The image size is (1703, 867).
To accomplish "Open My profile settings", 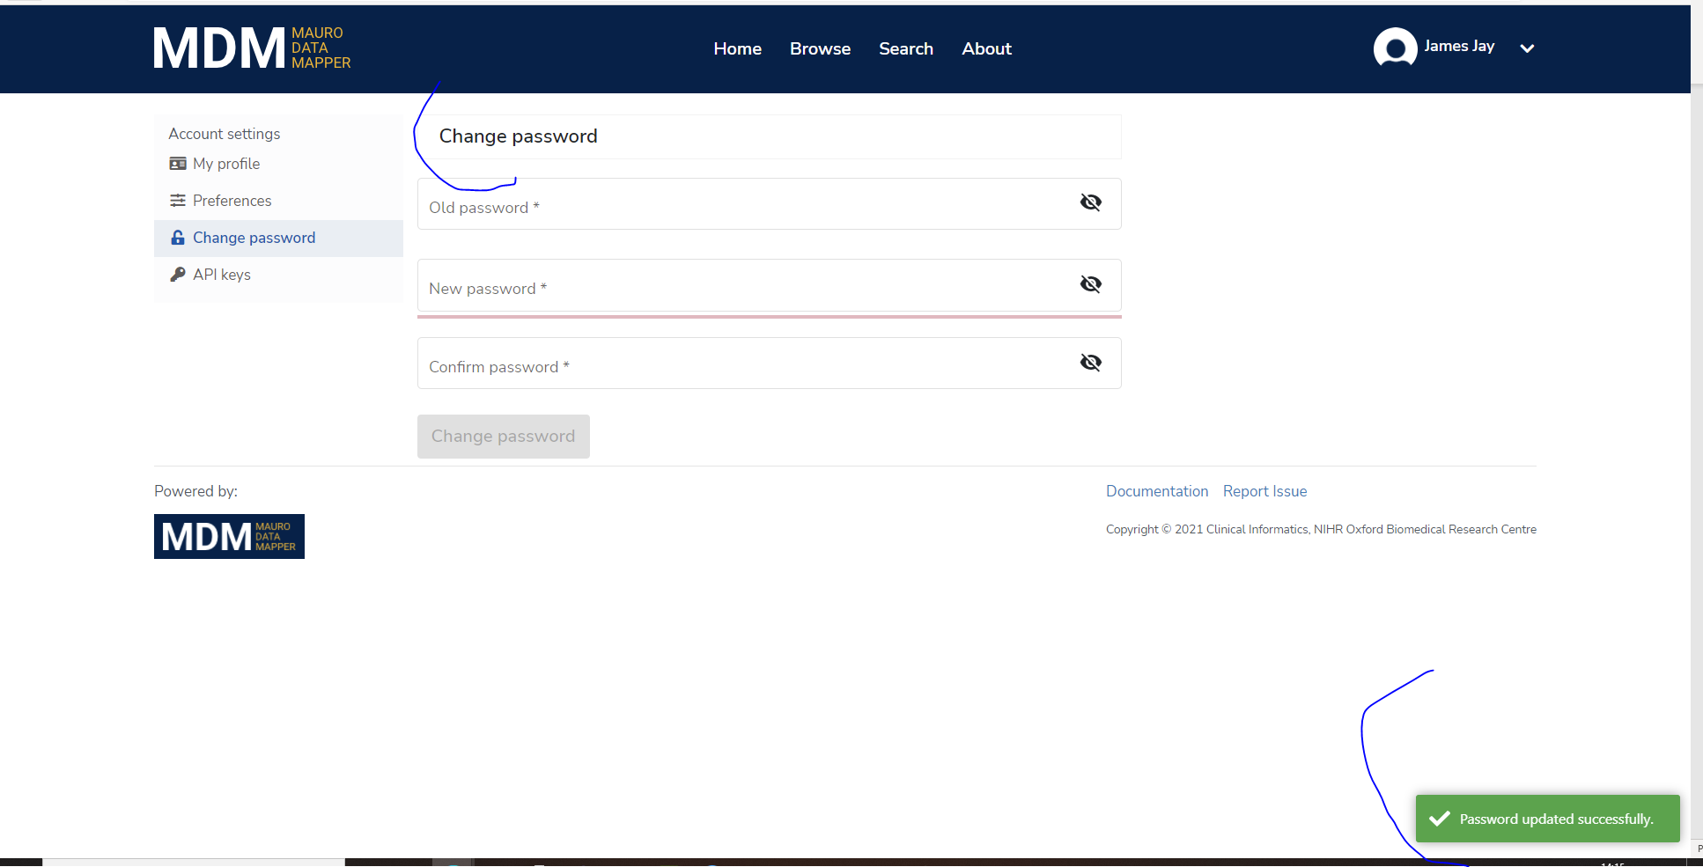I will [278, 164].
